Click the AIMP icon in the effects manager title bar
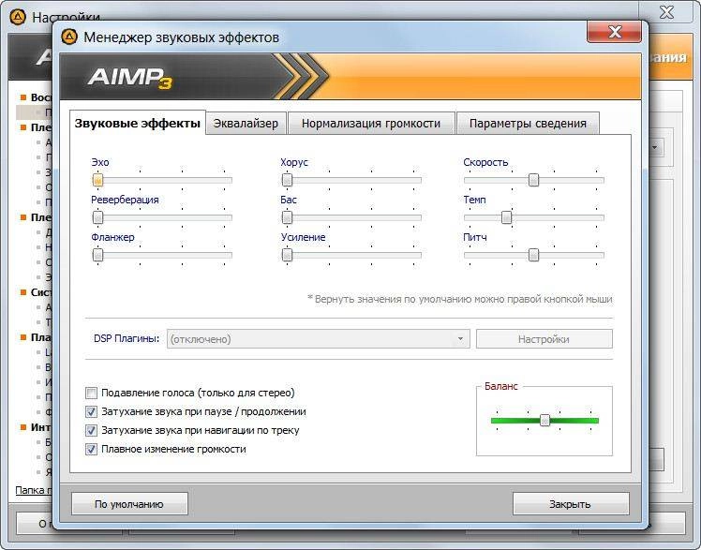The image size is (701, 550). point(69,37)
